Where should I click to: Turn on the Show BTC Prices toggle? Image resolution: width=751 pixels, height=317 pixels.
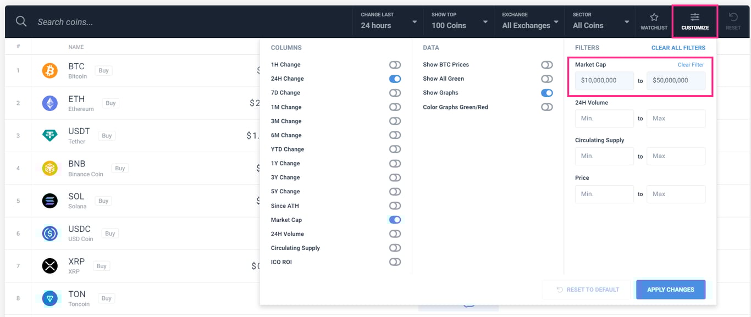click(x=546, y=64)
